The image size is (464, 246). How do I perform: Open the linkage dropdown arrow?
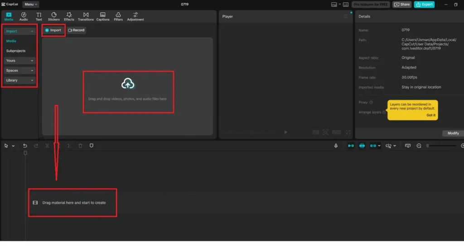pos(379,146)
